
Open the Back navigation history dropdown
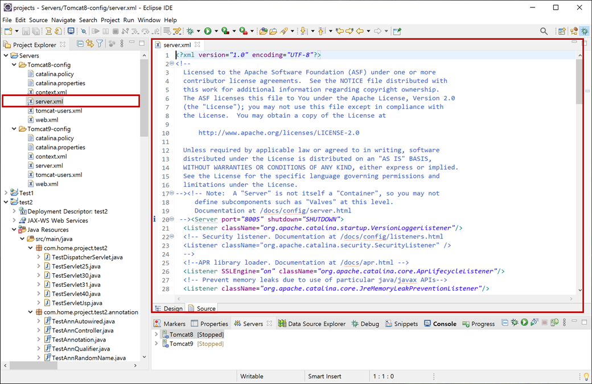368,31
